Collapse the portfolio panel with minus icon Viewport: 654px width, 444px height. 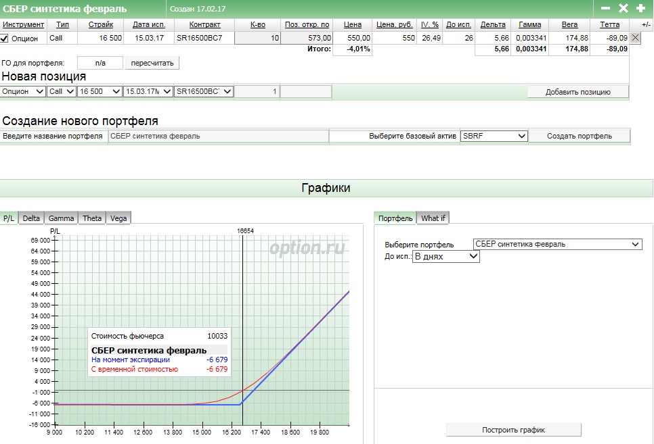pyautogui.click(x=605, y=8)
